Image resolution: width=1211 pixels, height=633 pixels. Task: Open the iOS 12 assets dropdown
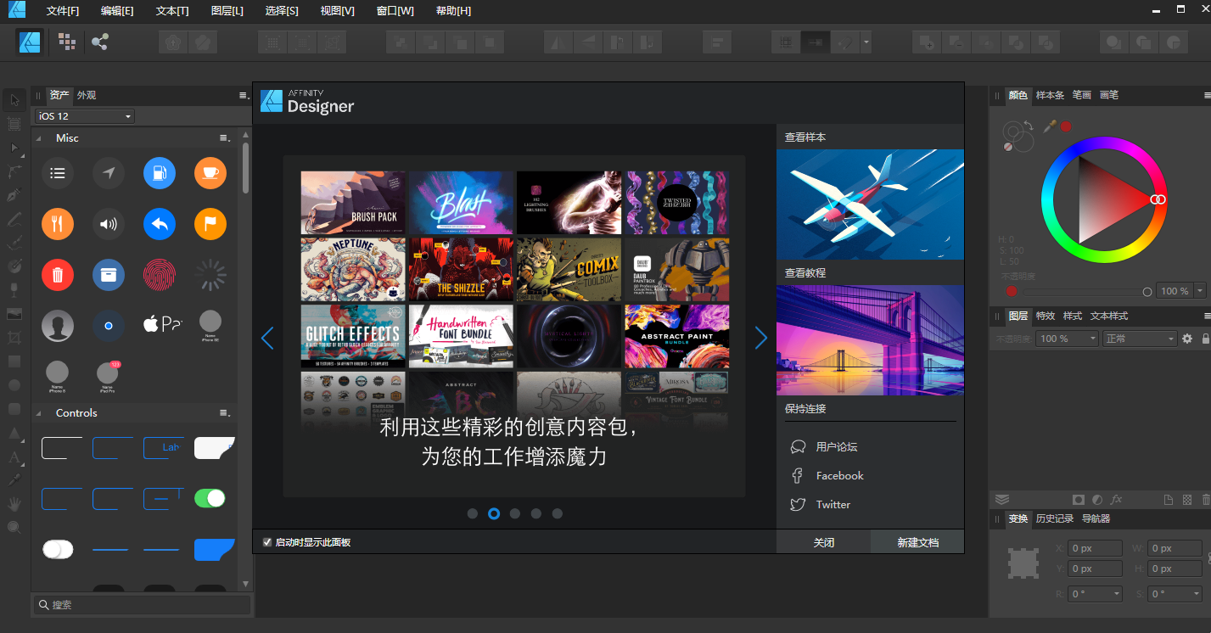[83, 115]
